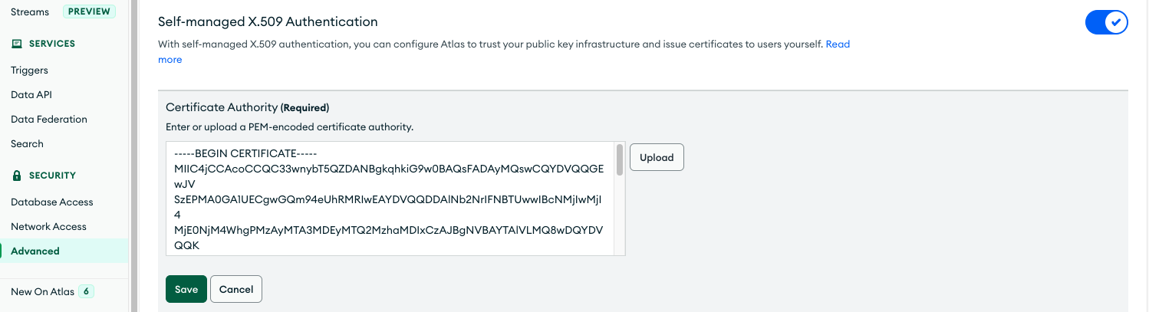Screen dimensions: 1149x312
Task: Open Triggers in the sidebar
Action: click(29, 70)
